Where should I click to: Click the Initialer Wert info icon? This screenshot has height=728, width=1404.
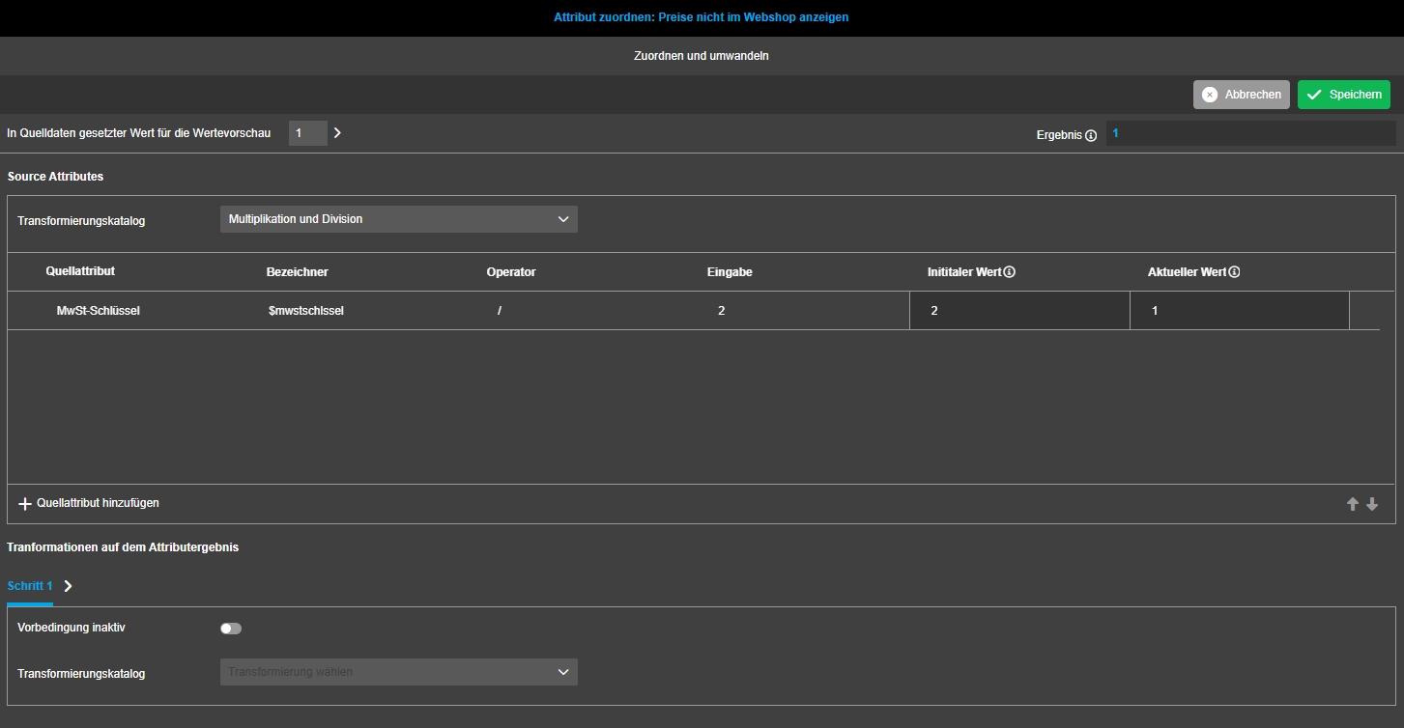pos(1010,272)
